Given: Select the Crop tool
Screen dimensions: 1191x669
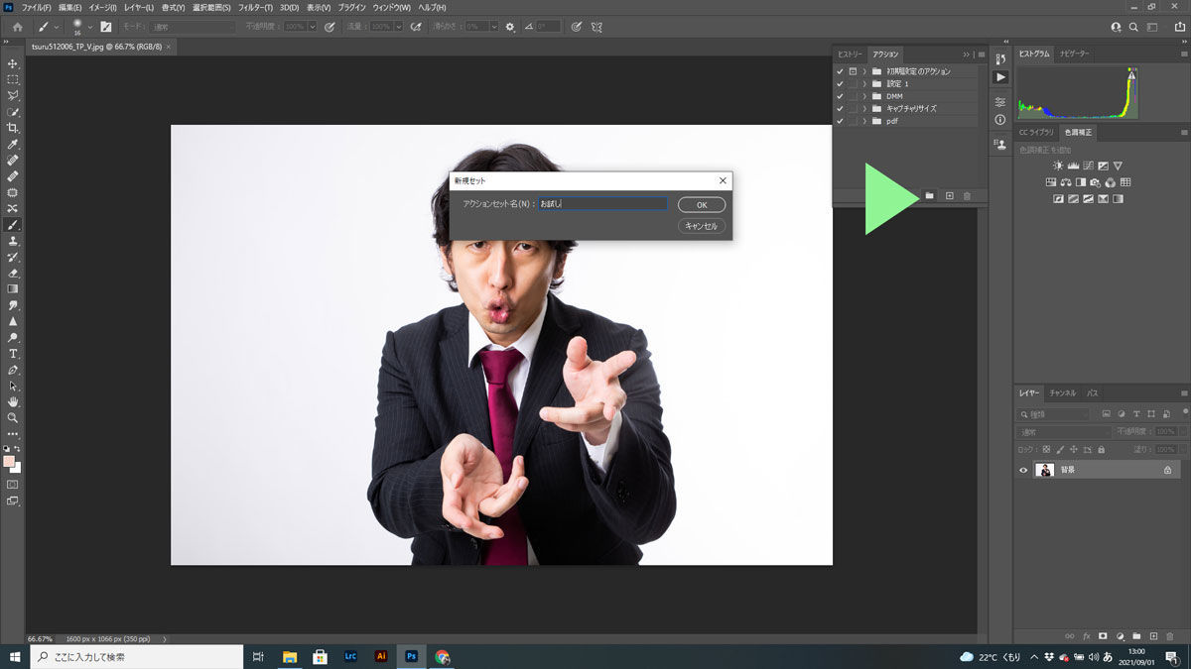Looking at the screenshot, I should (x=13, y=128).
